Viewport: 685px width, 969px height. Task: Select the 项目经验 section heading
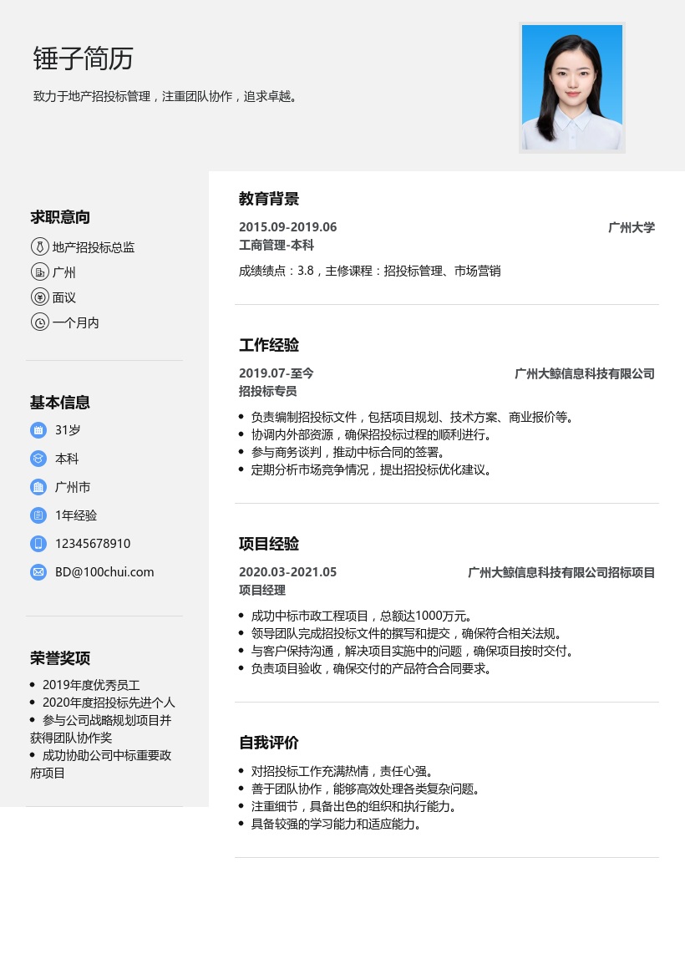point(269,544)
